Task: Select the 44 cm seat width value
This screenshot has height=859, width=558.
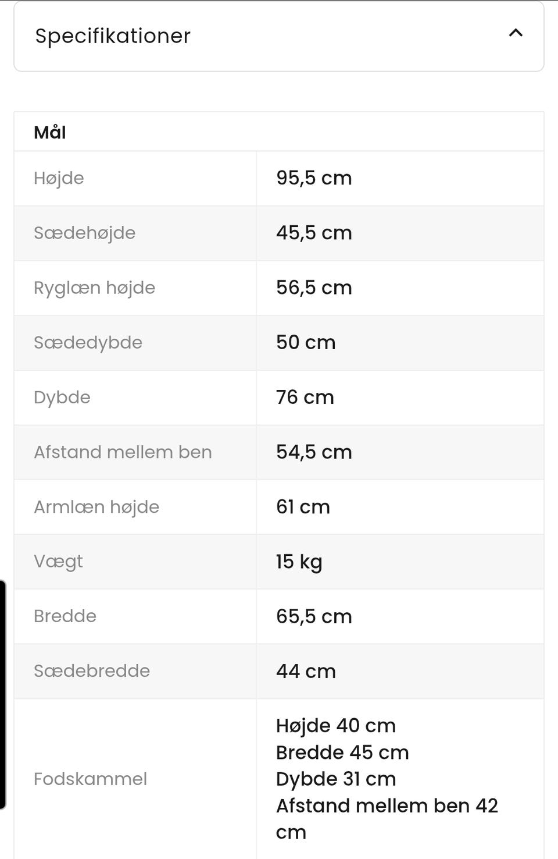Action: coord(306,671)
